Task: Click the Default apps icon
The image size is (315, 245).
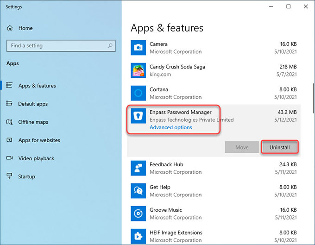Action: click(9, 103)
